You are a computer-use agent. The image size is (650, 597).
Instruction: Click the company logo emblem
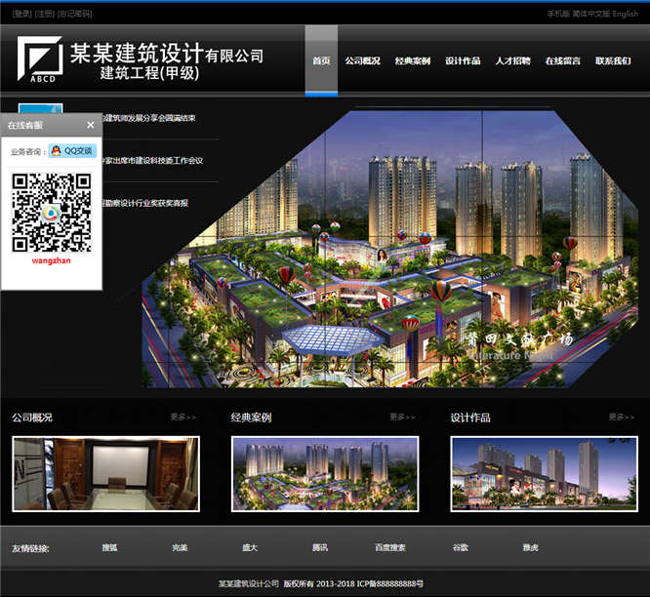[39, 60]
